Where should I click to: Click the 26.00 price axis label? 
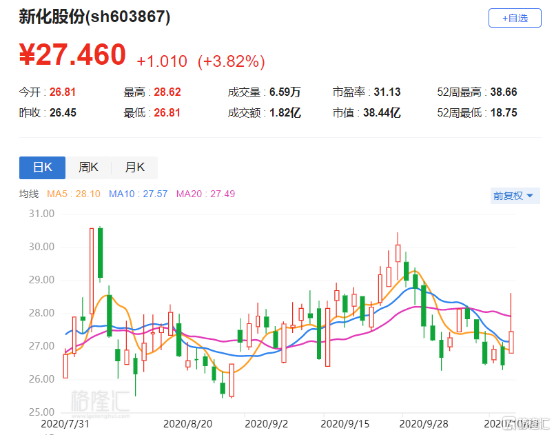click(42, 379)
